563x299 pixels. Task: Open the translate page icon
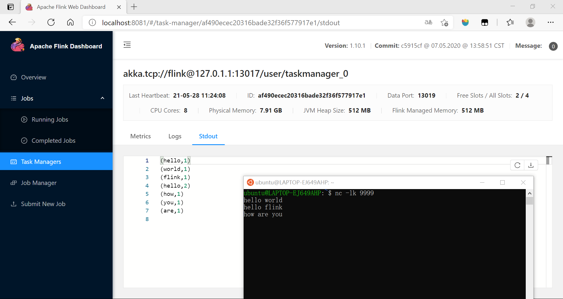pyautogui.click(x=428, y=22)
